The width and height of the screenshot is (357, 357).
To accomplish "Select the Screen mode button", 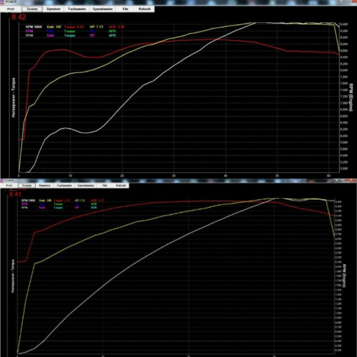I will pos(32,8).
